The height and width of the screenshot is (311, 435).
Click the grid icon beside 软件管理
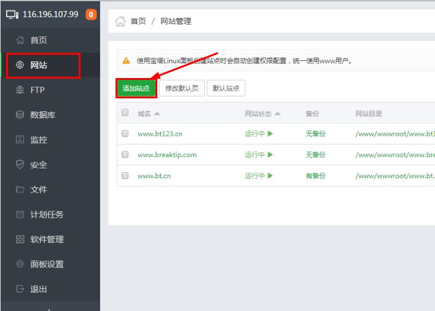(x=20, y=239)
